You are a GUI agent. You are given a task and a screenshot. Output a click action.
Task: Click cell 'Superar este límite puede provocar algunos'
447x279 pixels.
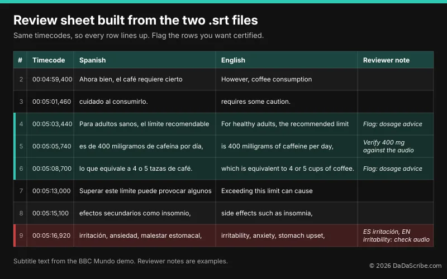click(145, 191)
